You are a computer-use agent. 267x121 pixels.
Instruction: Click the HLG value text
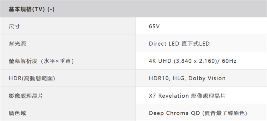coord(179,78)
